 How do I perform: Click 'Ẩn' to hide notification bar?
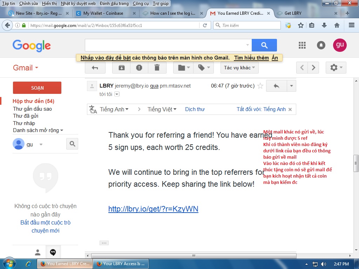click(x=275, y=58)
